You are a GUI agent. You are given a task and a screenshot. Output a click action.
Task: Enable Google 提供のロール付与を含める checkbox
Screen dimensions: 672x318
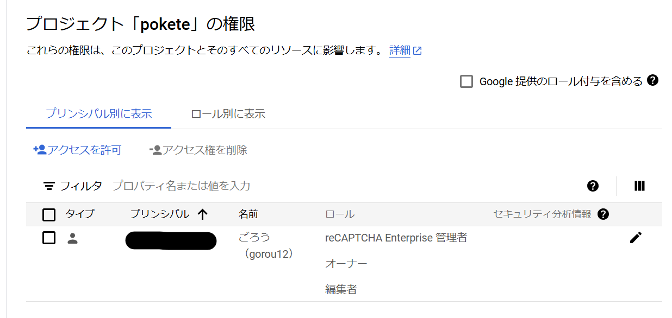pyautogui.click(x=466, y=82)
